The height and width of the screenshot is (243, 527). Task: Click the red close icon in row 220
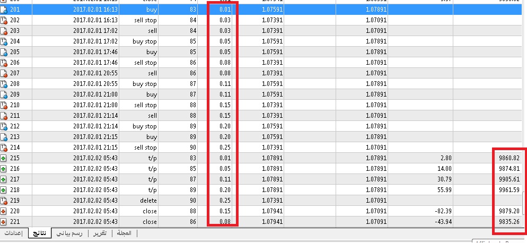point(4,211)
